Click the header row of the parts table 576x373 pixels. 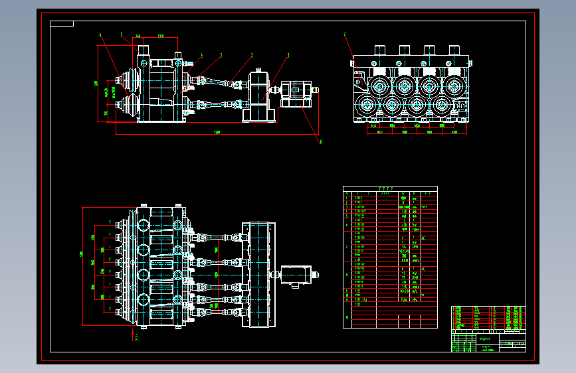point(390,194)
